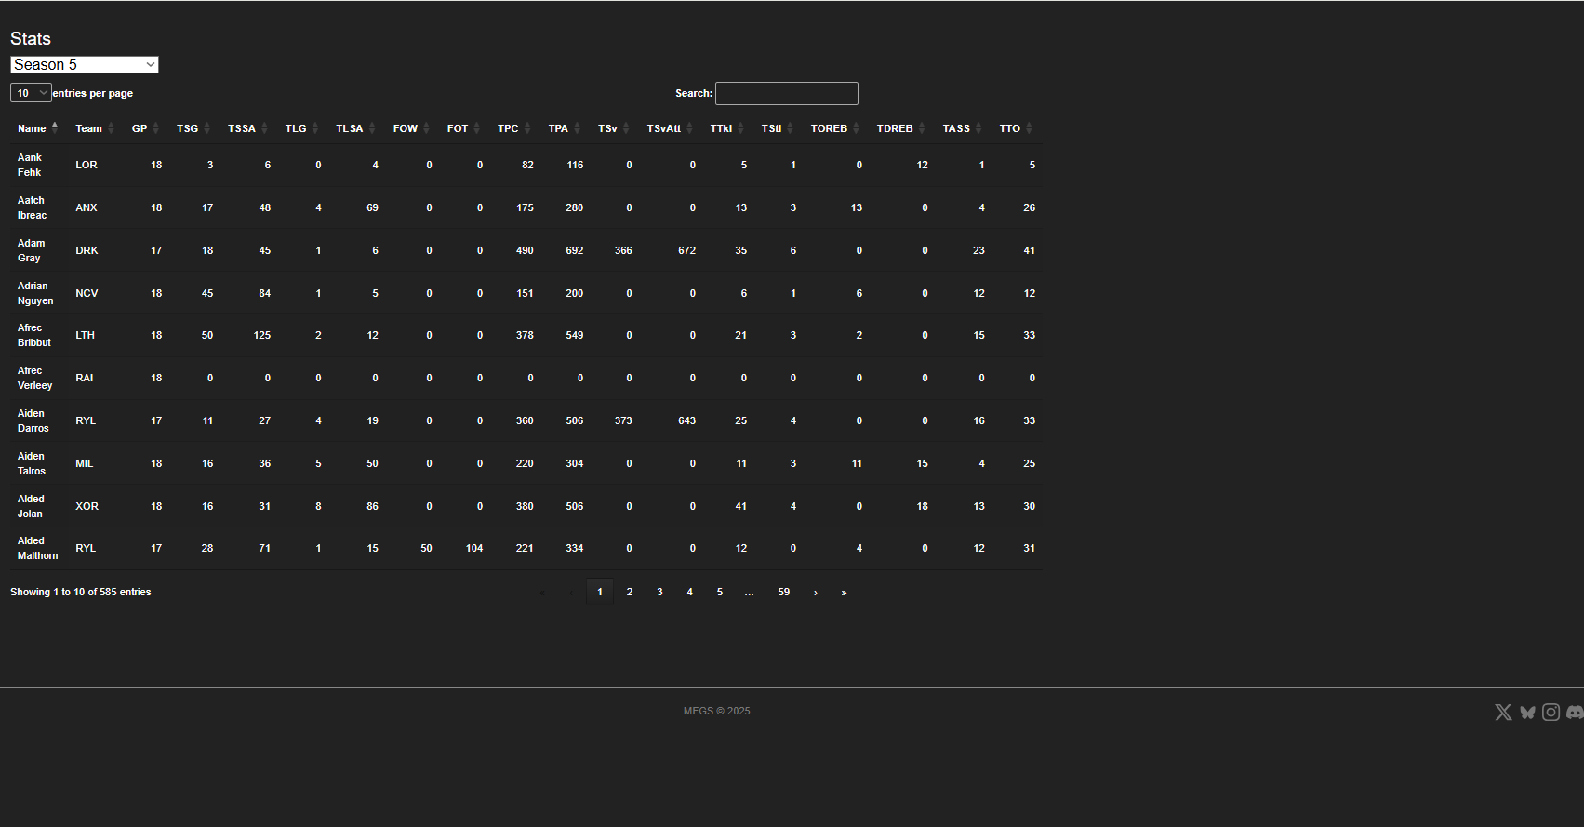Go to next page using single arrow
The image size is (1584, 827).
click(x=816, y=593)
